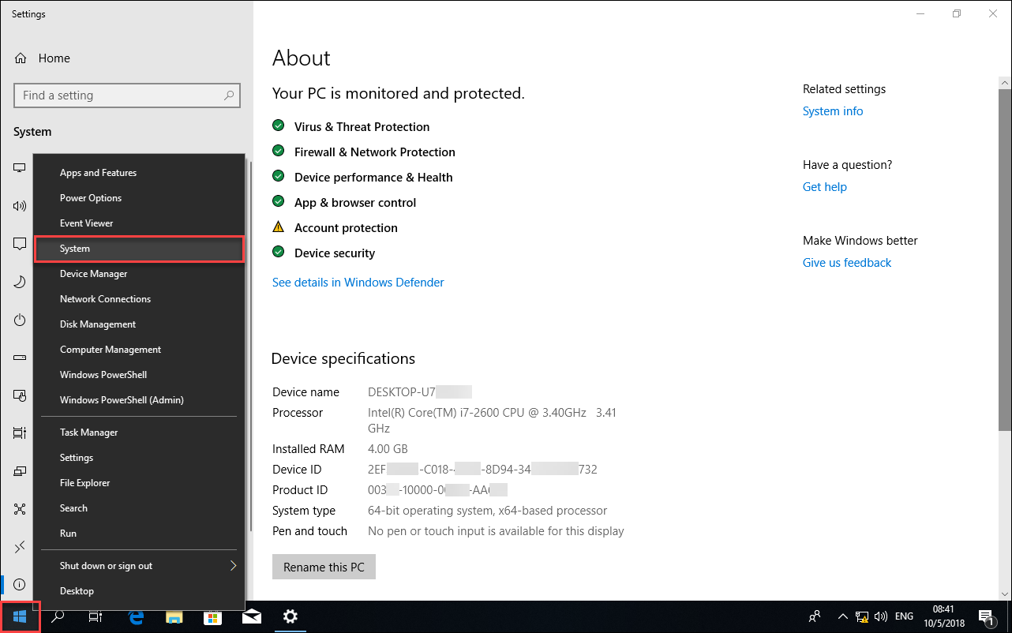1012x633 pixels.
Task: Select the Sound sidebar icon
Action: (x=20, y=206)
